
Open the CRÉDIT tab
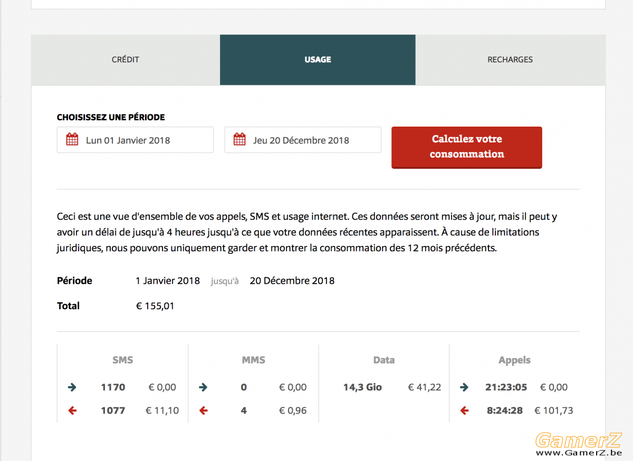point(126,60)
